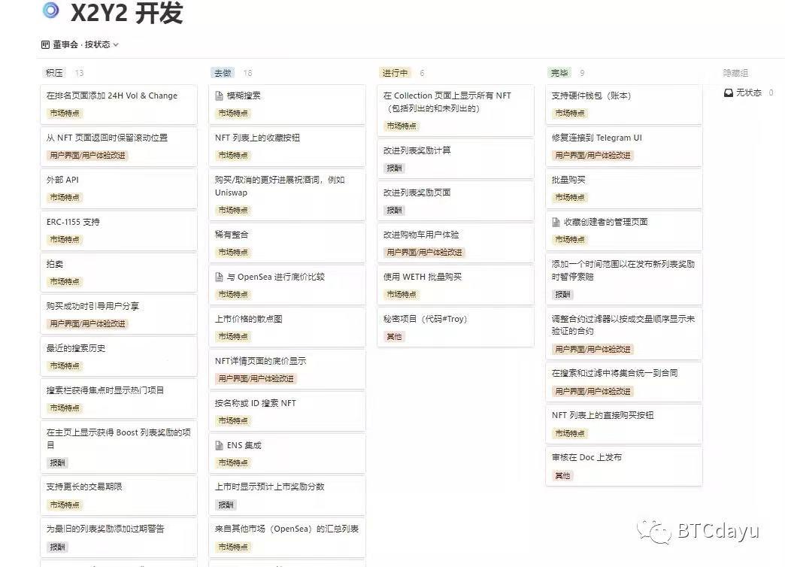Viewport: 785px width, 567px height.
Task: Open the 积压 column group header
Action: [x=54, y=73]
